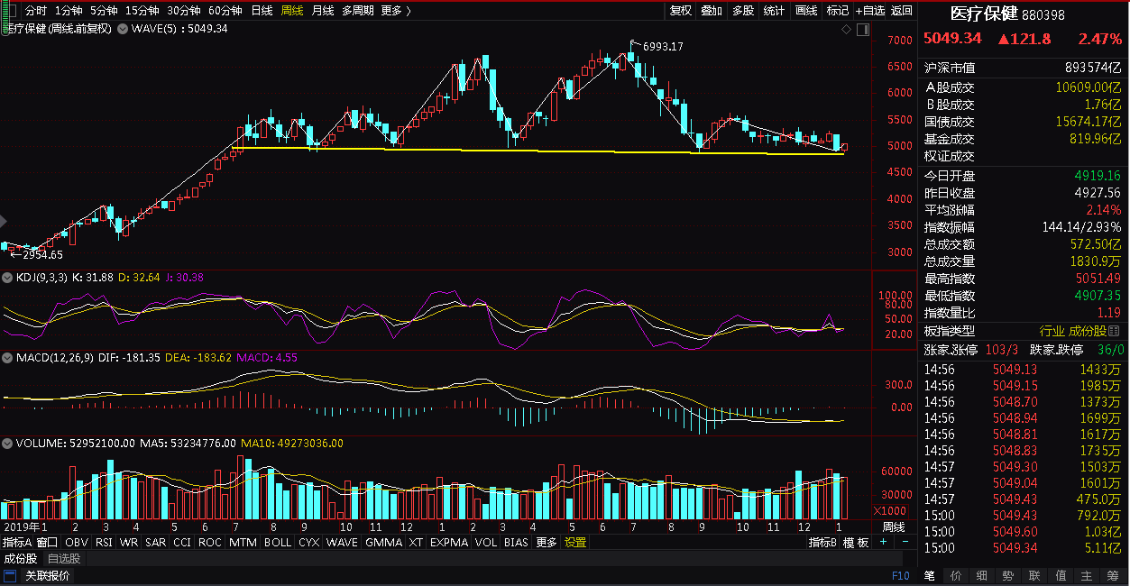Screen dimensions: 1130x586
Task: Select 指标A indicator group
Action: tap(17, 542)
